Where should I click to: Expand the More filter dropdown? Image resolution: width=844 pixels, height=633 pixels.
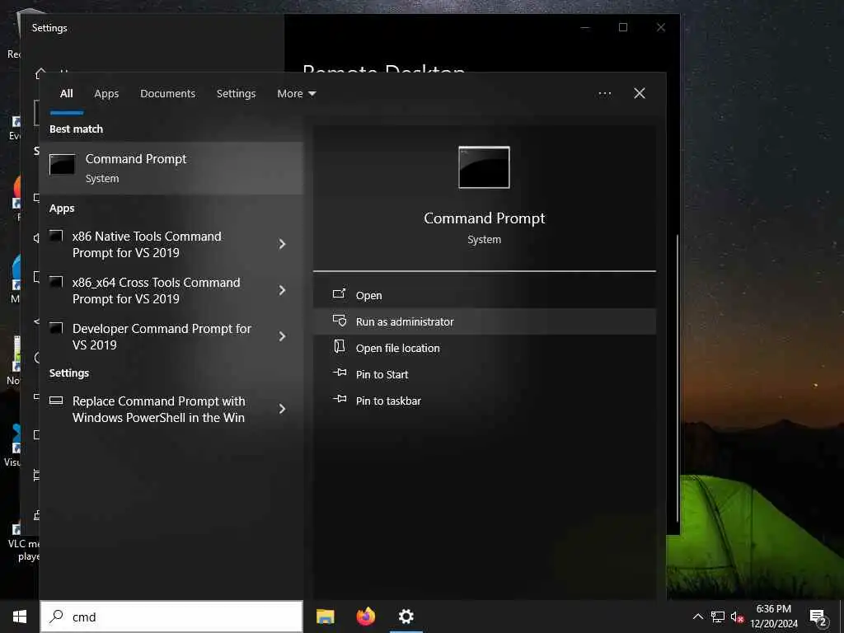tap(296, 94)
